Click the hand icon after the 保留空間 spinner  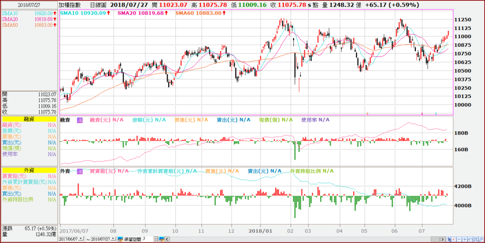[162, 239]
